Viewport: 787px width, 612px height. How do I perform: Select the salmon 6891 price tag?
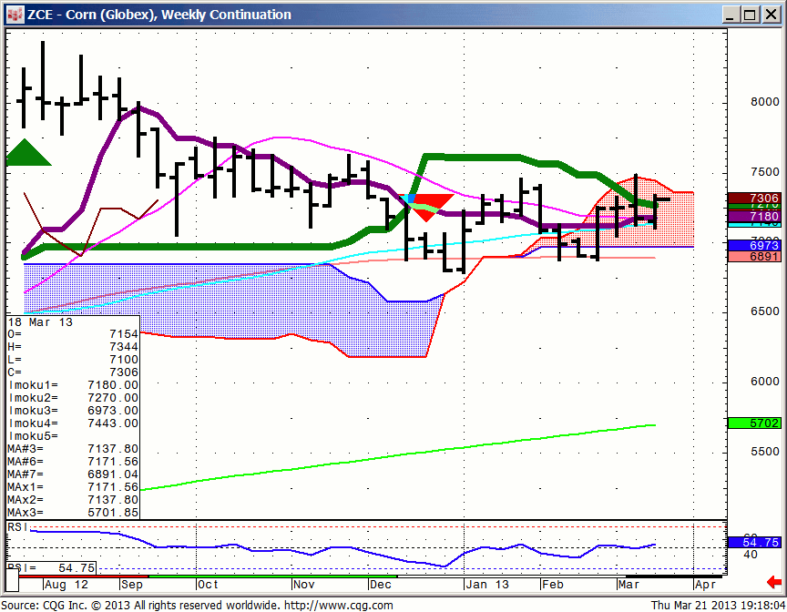(x=754, y=256)
